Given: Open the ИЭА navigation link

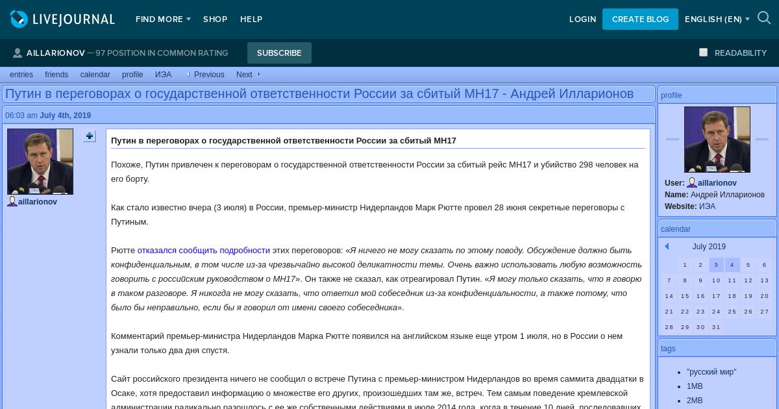Looking at the screenshot, I should [x=163, y=75].
